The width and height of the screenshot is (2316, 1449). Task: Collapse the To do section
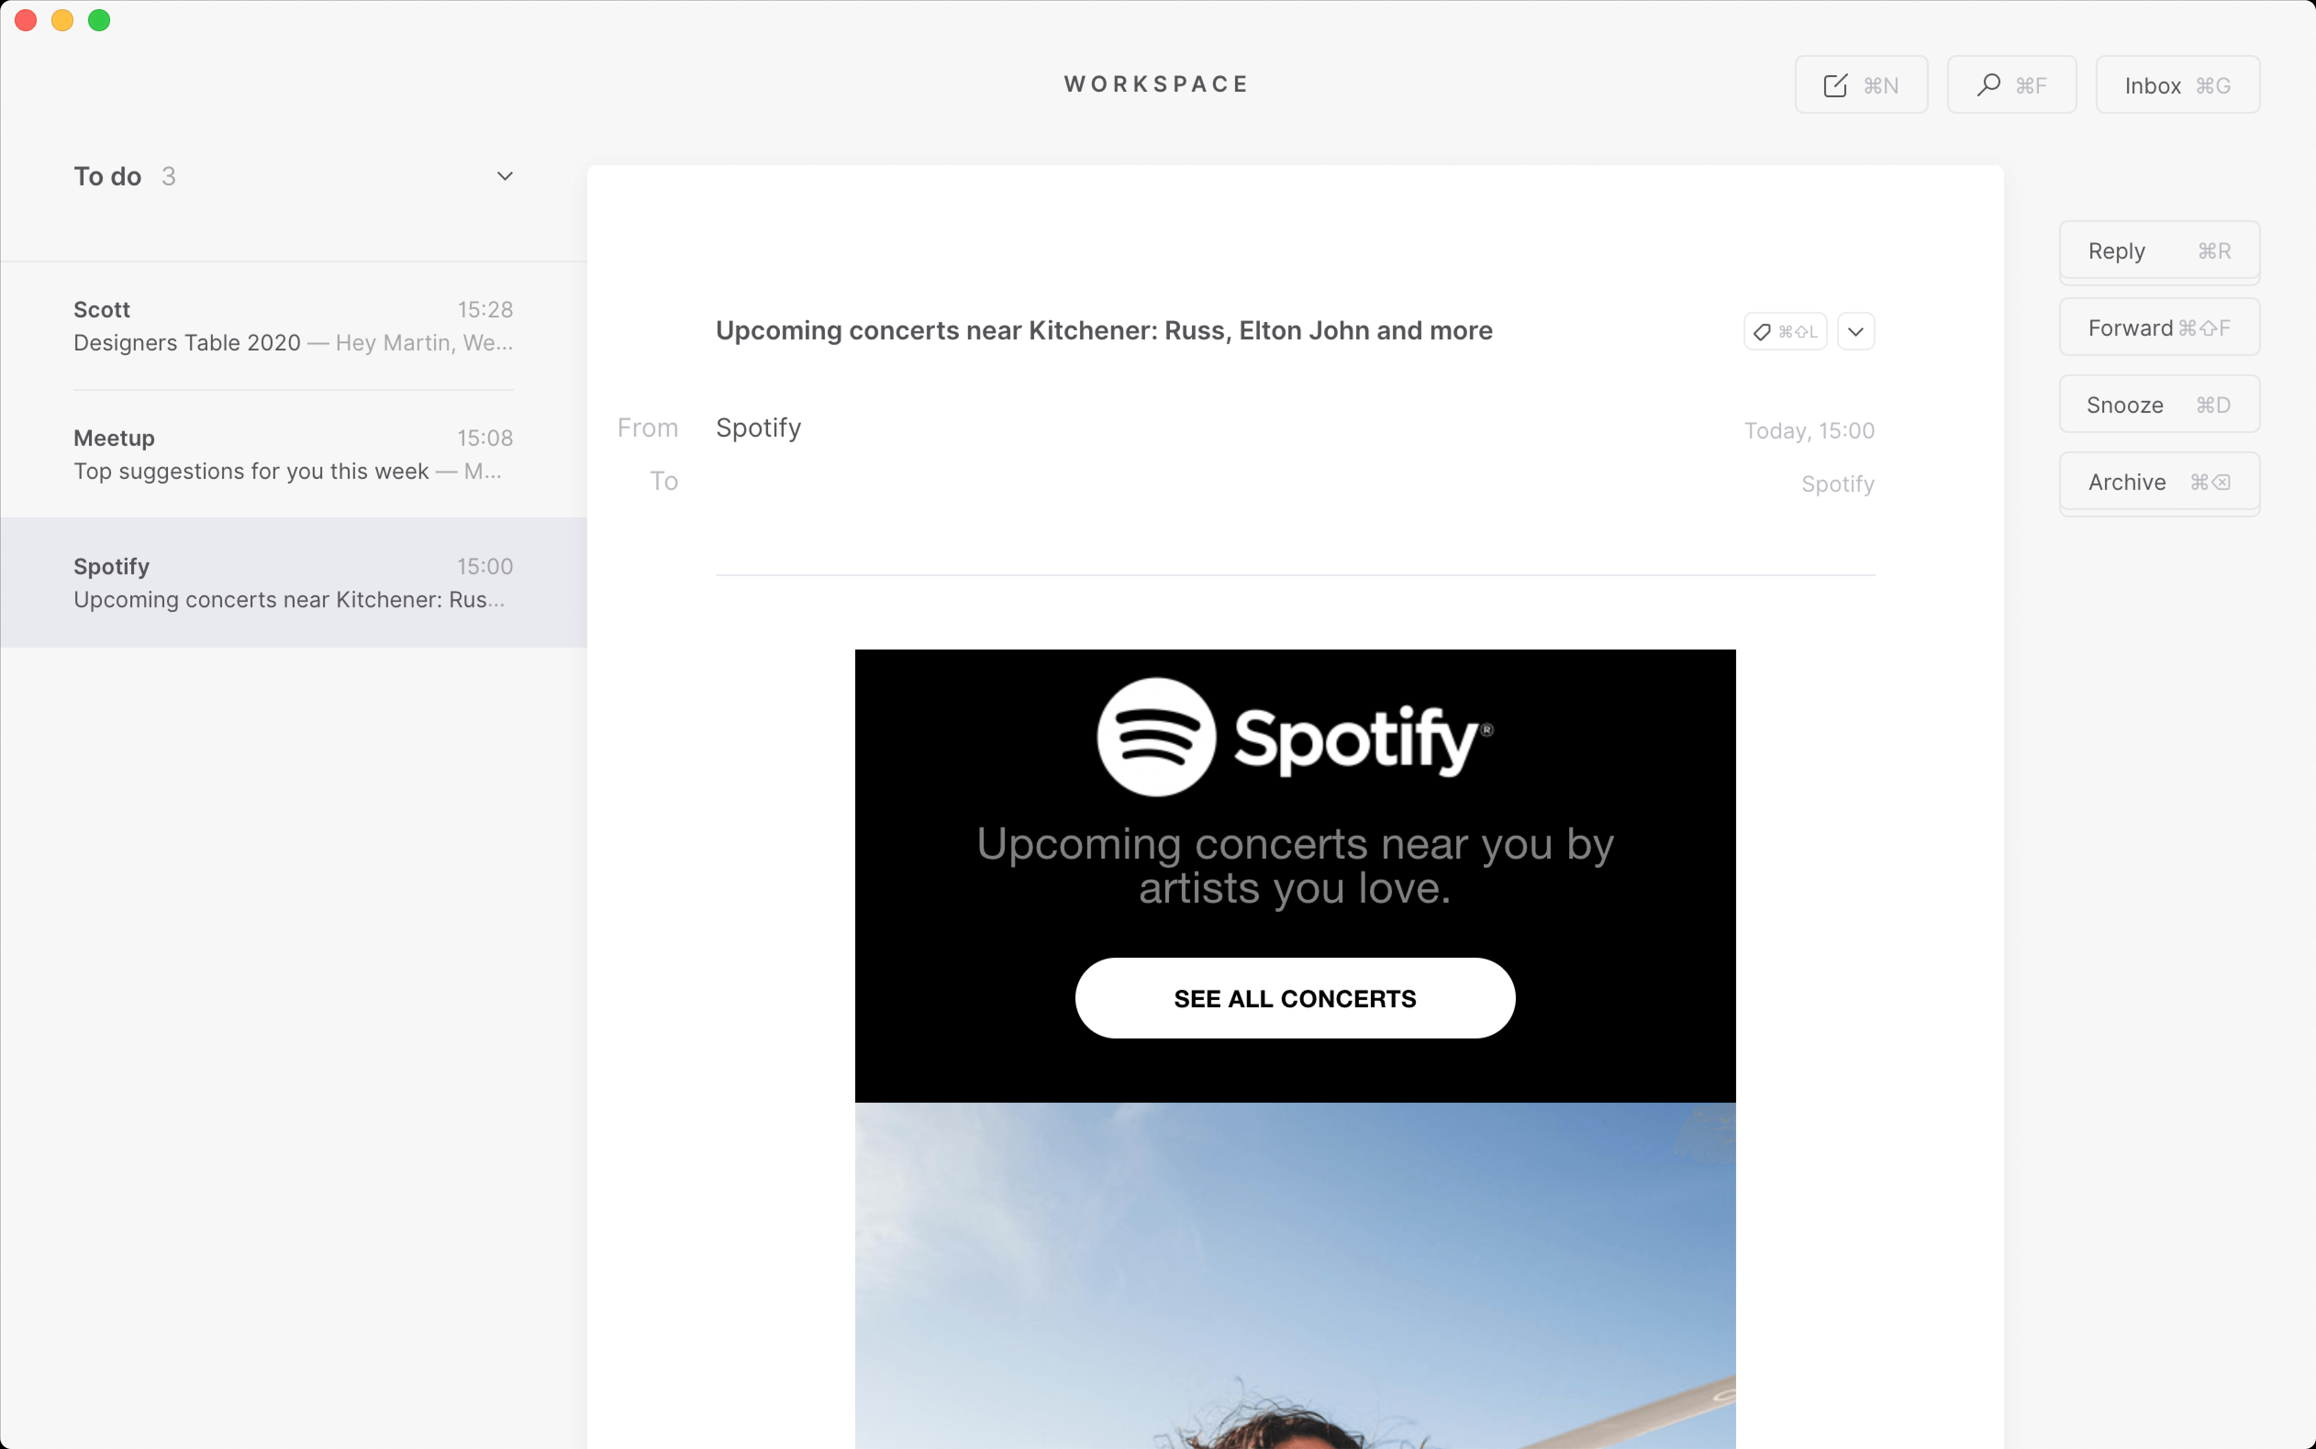coord(506,176)
